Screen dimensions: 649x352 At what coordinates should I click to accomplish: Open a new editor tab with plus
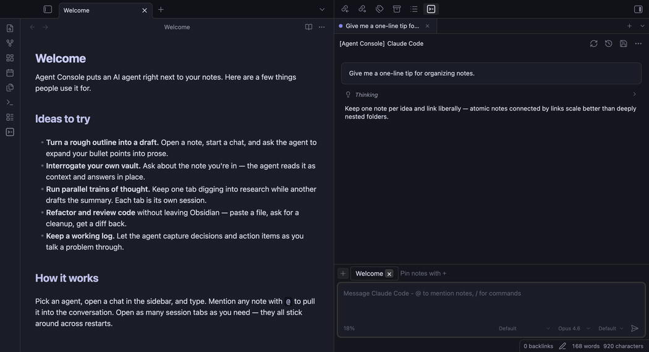(161, 9)
